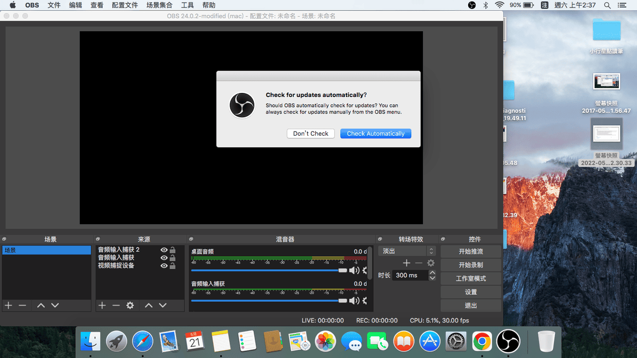Remove selected scene with minus icon
This screenshot has height=358, width=637.
click(x=22, y=305)
